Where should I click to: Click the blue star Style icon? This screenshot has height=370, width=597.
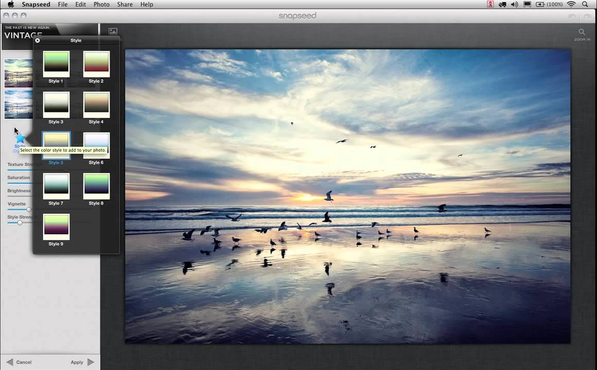click(20, 138)
